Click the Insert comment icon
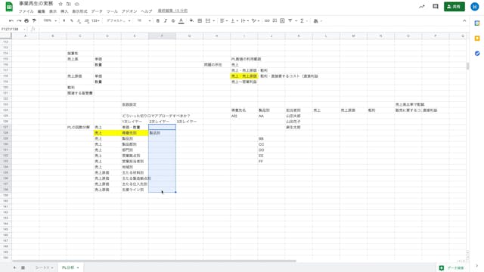The width and height of the screenshot is (484, 272). point(275,20)
